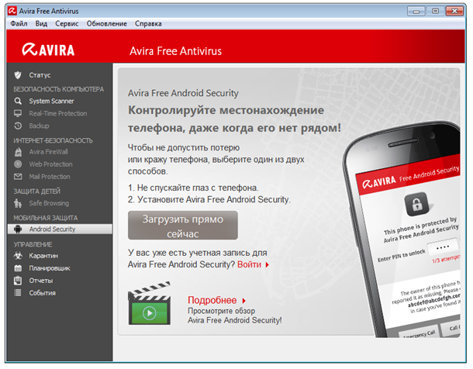Viewport: 473px width, 369px height.
Task: Open the Вид menu
Action: pos(41,23)
